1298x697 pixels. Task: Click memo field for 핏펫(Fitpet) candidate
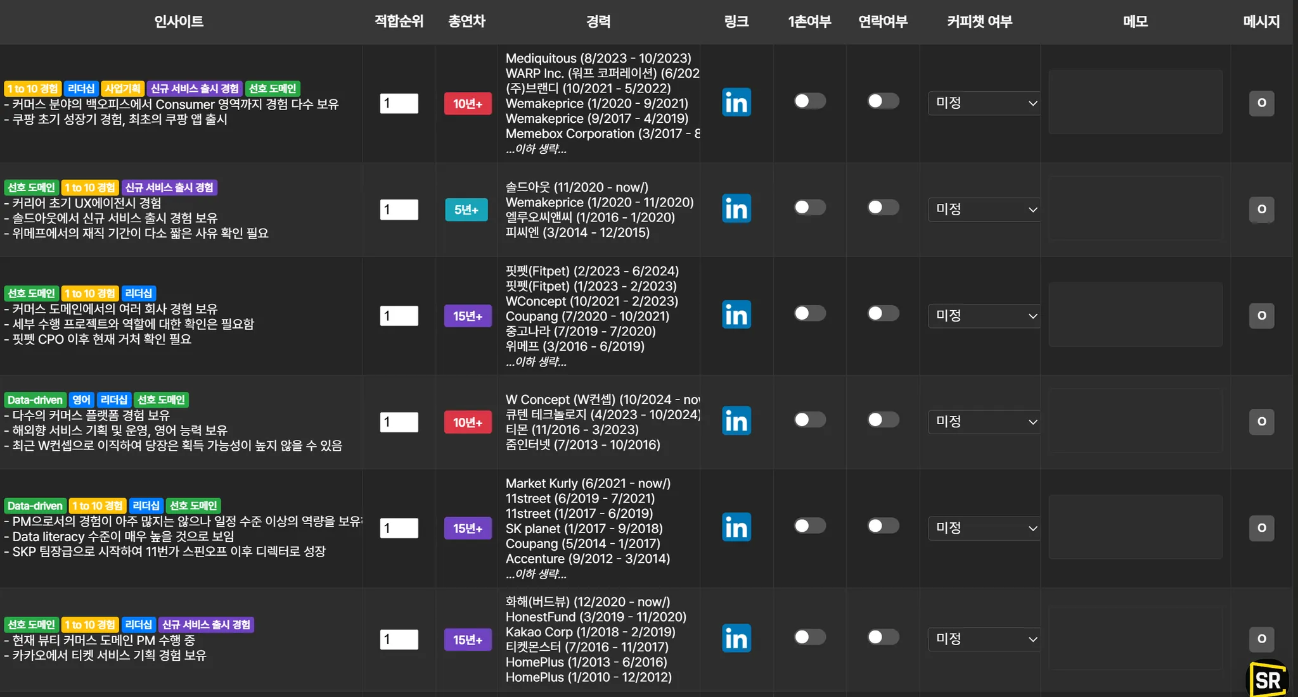[x=1135, y=315]
